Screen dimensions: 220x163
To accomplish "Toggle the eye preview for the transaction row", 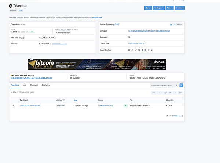I will point(13,106).
